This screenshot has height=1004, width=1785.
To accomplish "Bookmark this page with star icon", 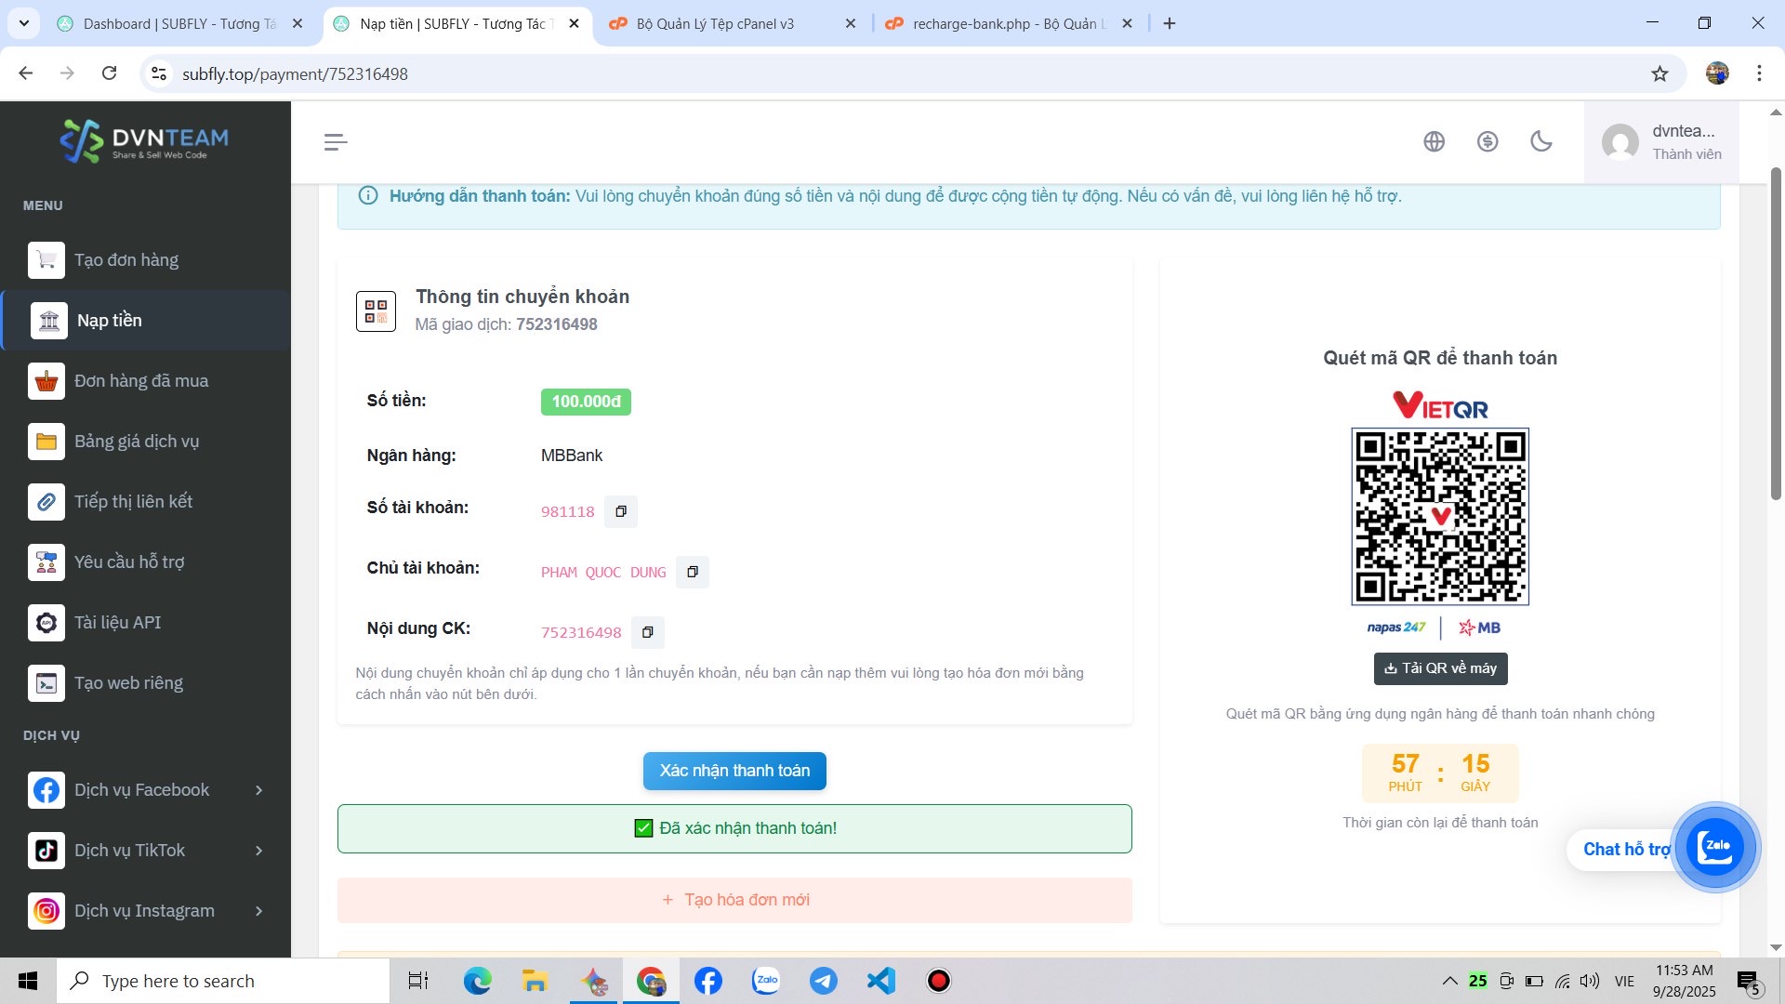I will (1659, 73).
